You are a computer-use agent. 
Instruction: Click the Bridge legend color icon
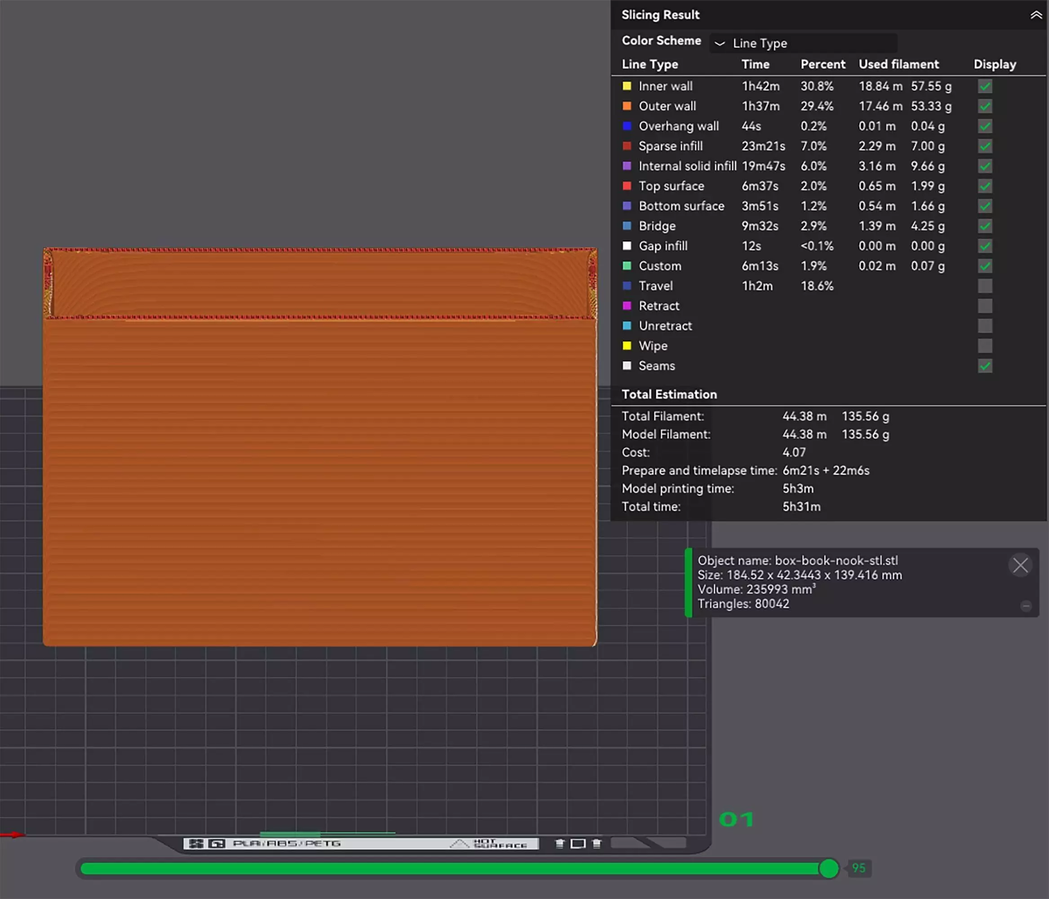click(x=627, y=226)
